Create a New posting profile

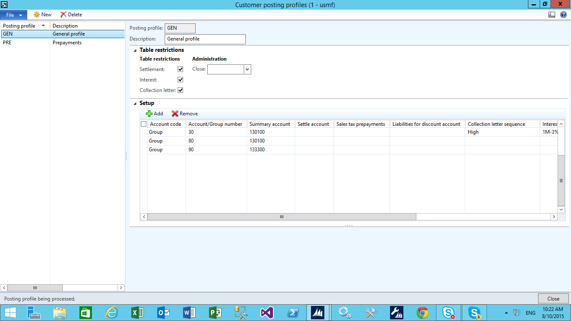coord(43,15)
